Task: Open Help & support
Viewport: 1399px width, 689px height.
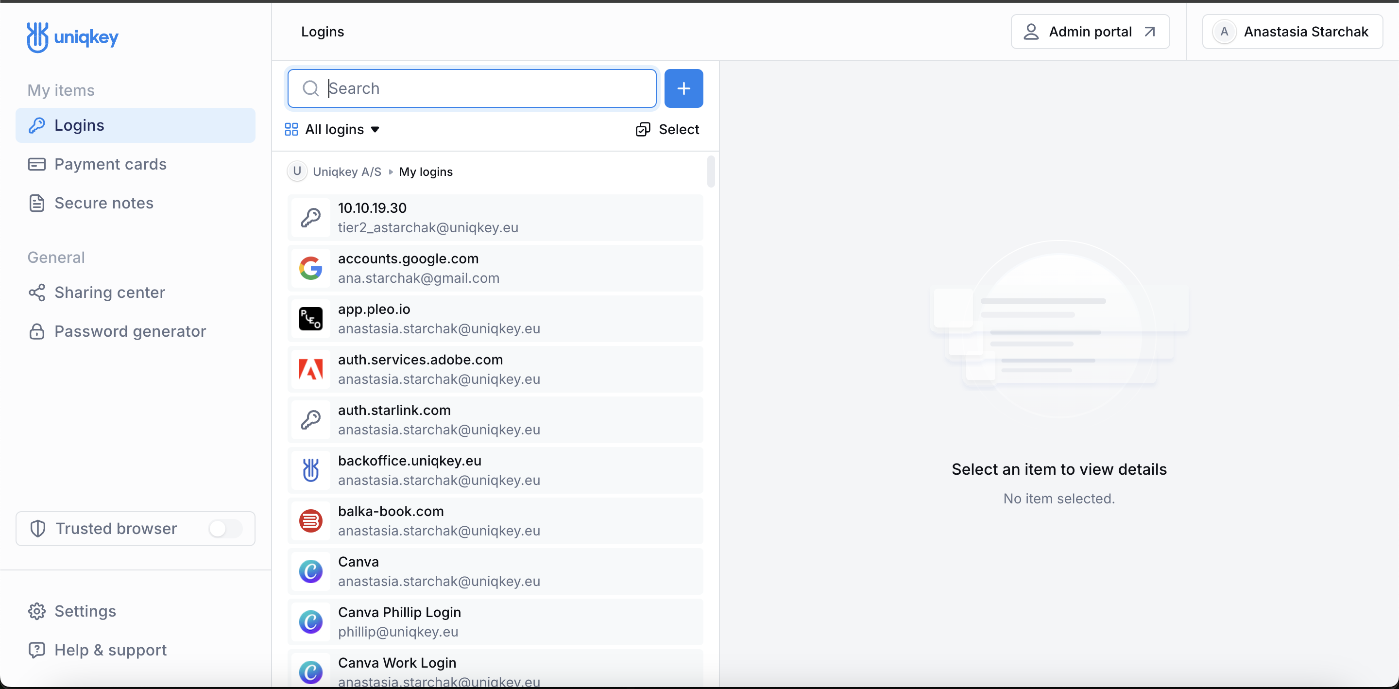Action: click(x=135, y=651)
